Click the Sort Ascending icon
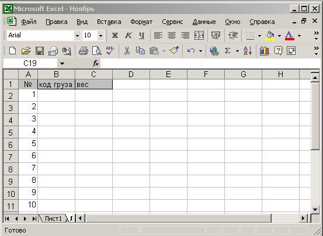Viewport: 323px width, 236px height. pos(248,51)
